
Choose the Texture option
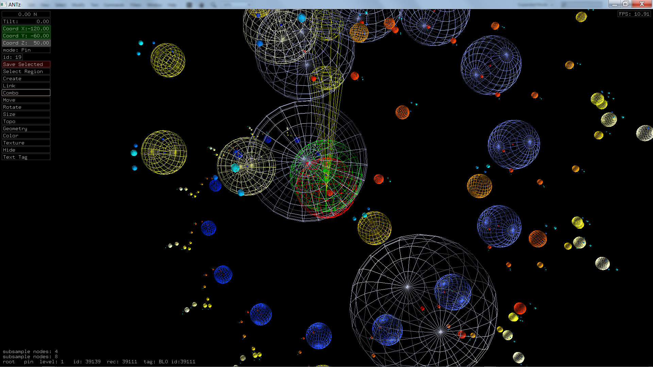[26, 143]
